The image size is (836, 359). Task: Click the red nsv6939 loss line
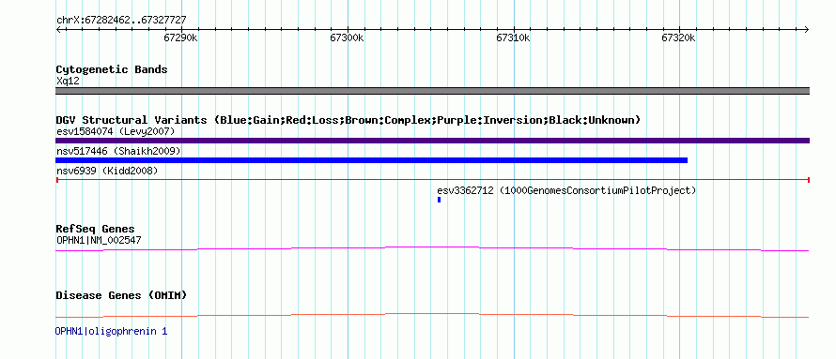point(432,180)
